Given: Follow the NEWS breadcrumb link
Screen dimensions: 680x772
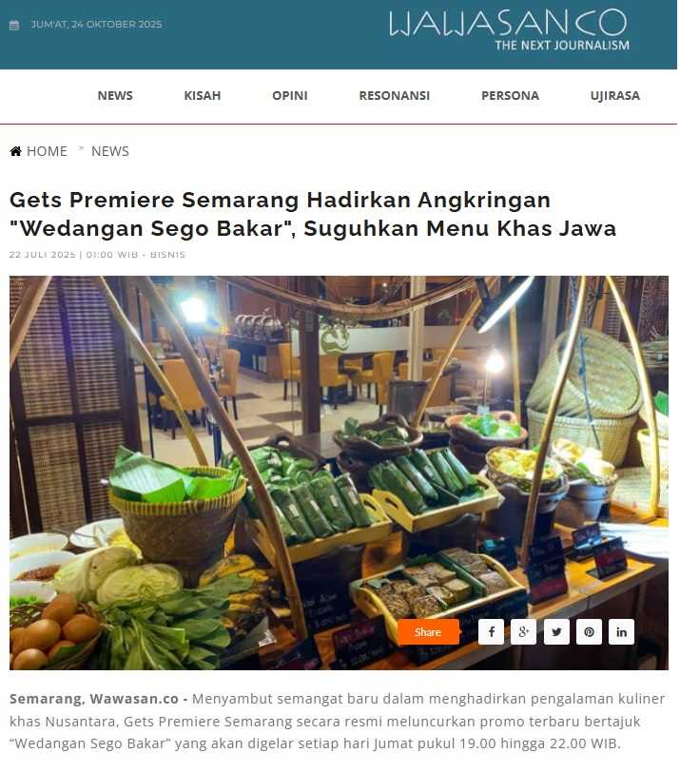Looking at the screenshot, I should pyautogui.click(x=110, y=151).
